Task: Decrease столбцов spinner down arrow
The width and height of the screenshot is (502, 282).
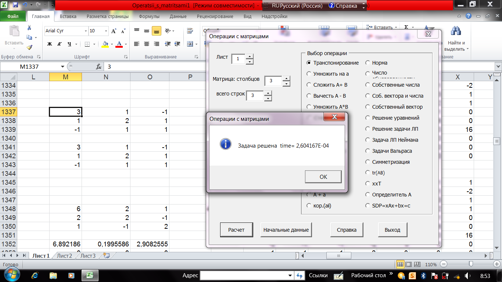Action: click(x=286, y=84)
